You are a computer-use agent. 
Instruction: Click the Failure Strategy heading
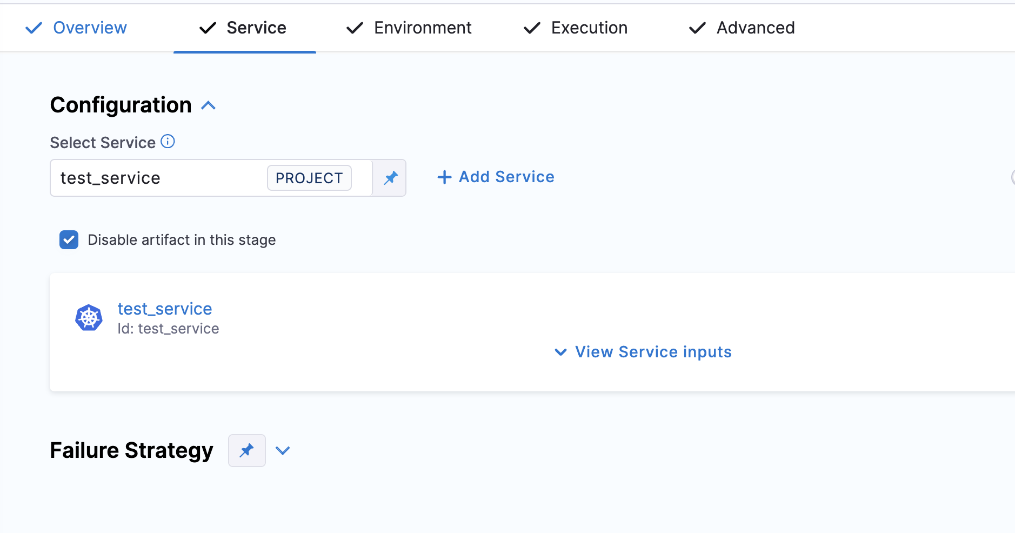click(131, 450)
